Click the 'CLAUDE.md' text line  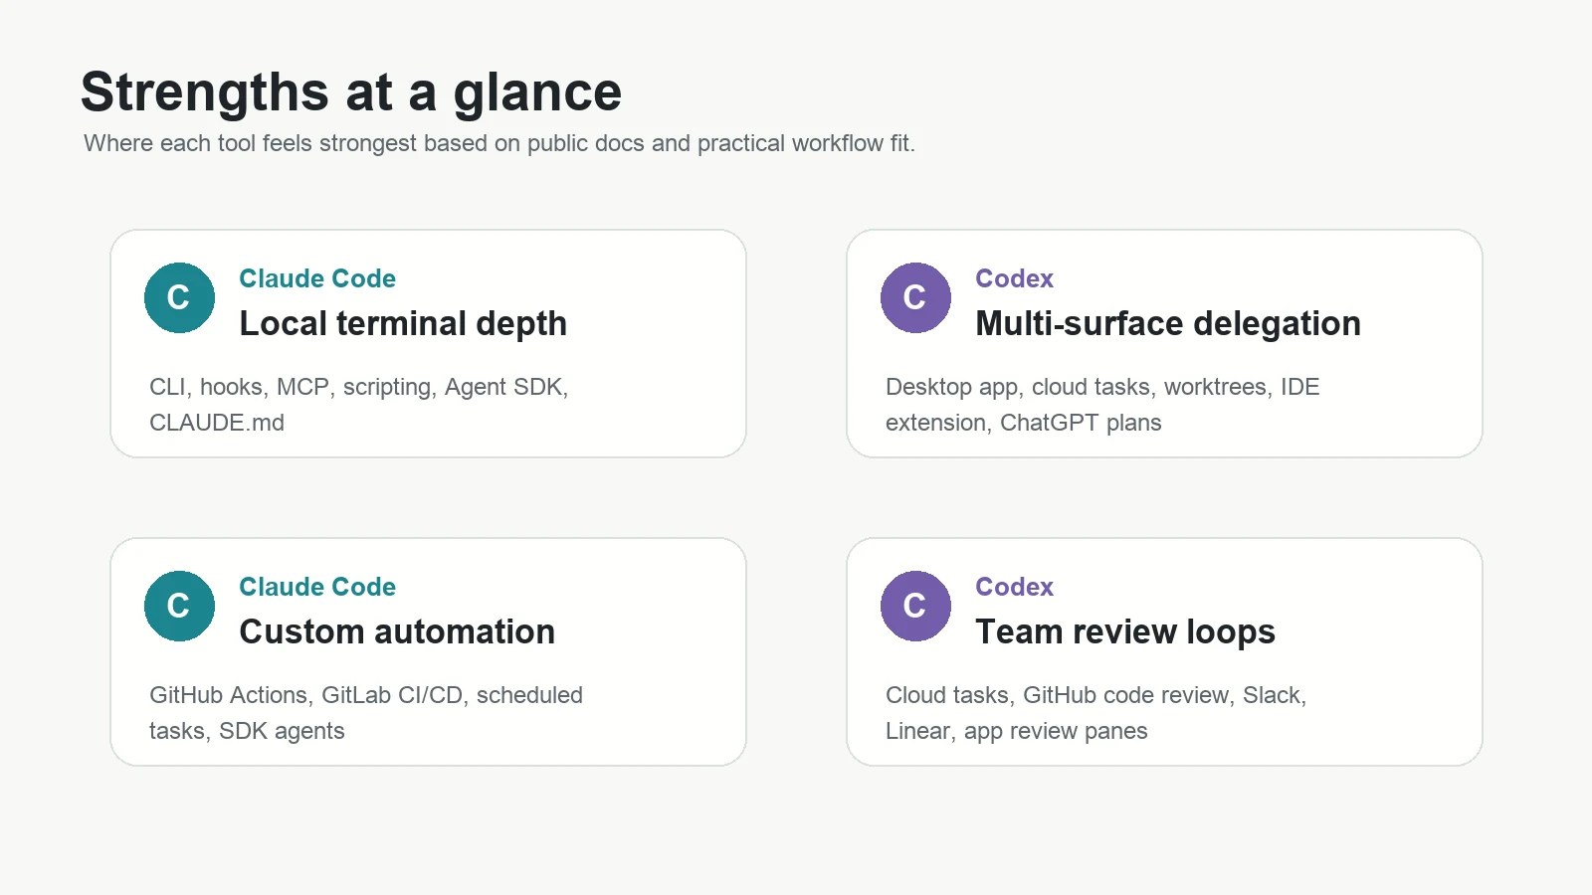(217, 423)
